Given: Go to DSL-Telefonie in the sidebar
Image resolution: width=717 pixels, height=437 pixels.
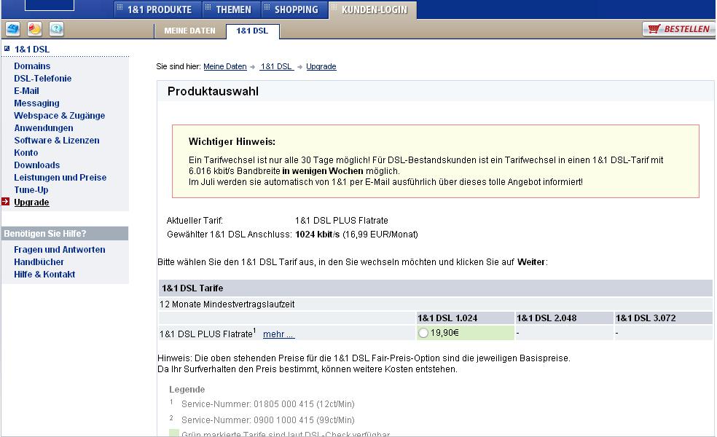Looking at the screenshot, I should (42, 78).
